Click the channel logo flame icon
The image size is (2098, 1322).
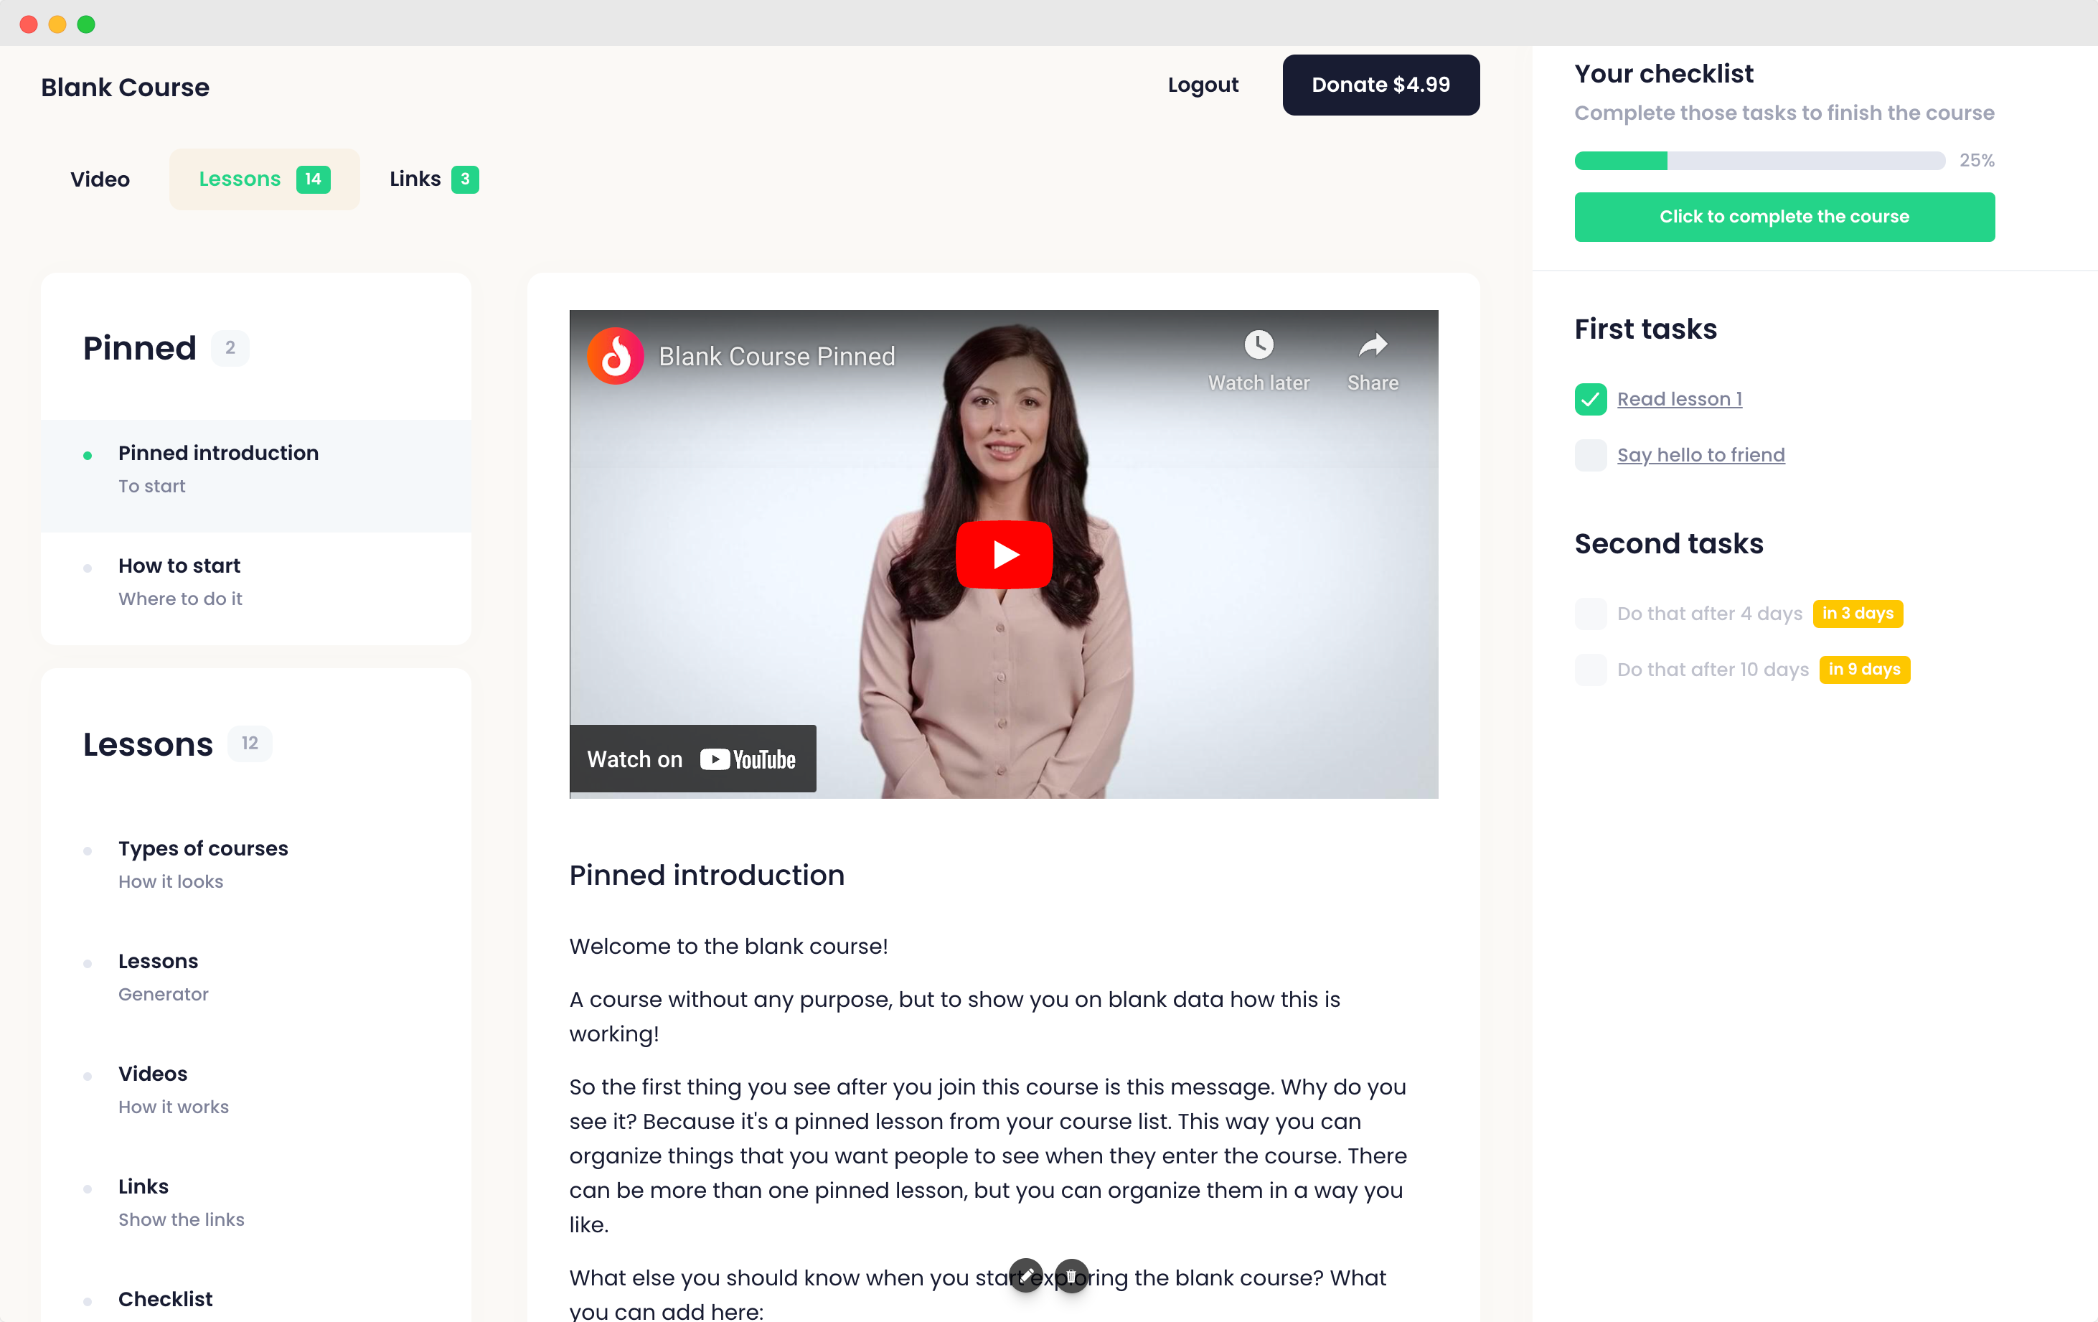point(616,355)
